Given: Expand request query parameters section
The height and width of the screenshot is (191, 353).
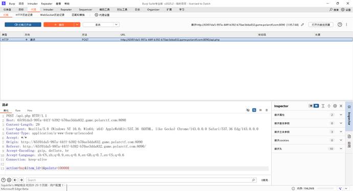Looking at the screenshot, I should [308, 123].
